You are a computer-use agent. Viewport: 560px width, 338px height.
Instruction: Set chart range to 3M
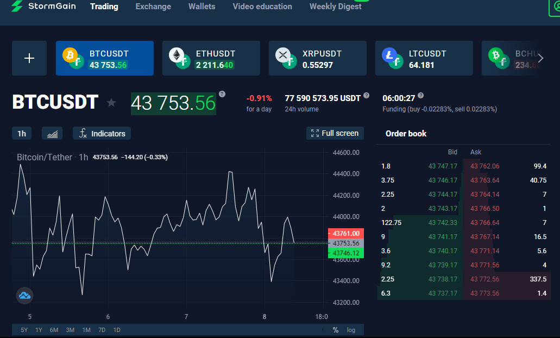pyautogui.click(x=70, y=330)
